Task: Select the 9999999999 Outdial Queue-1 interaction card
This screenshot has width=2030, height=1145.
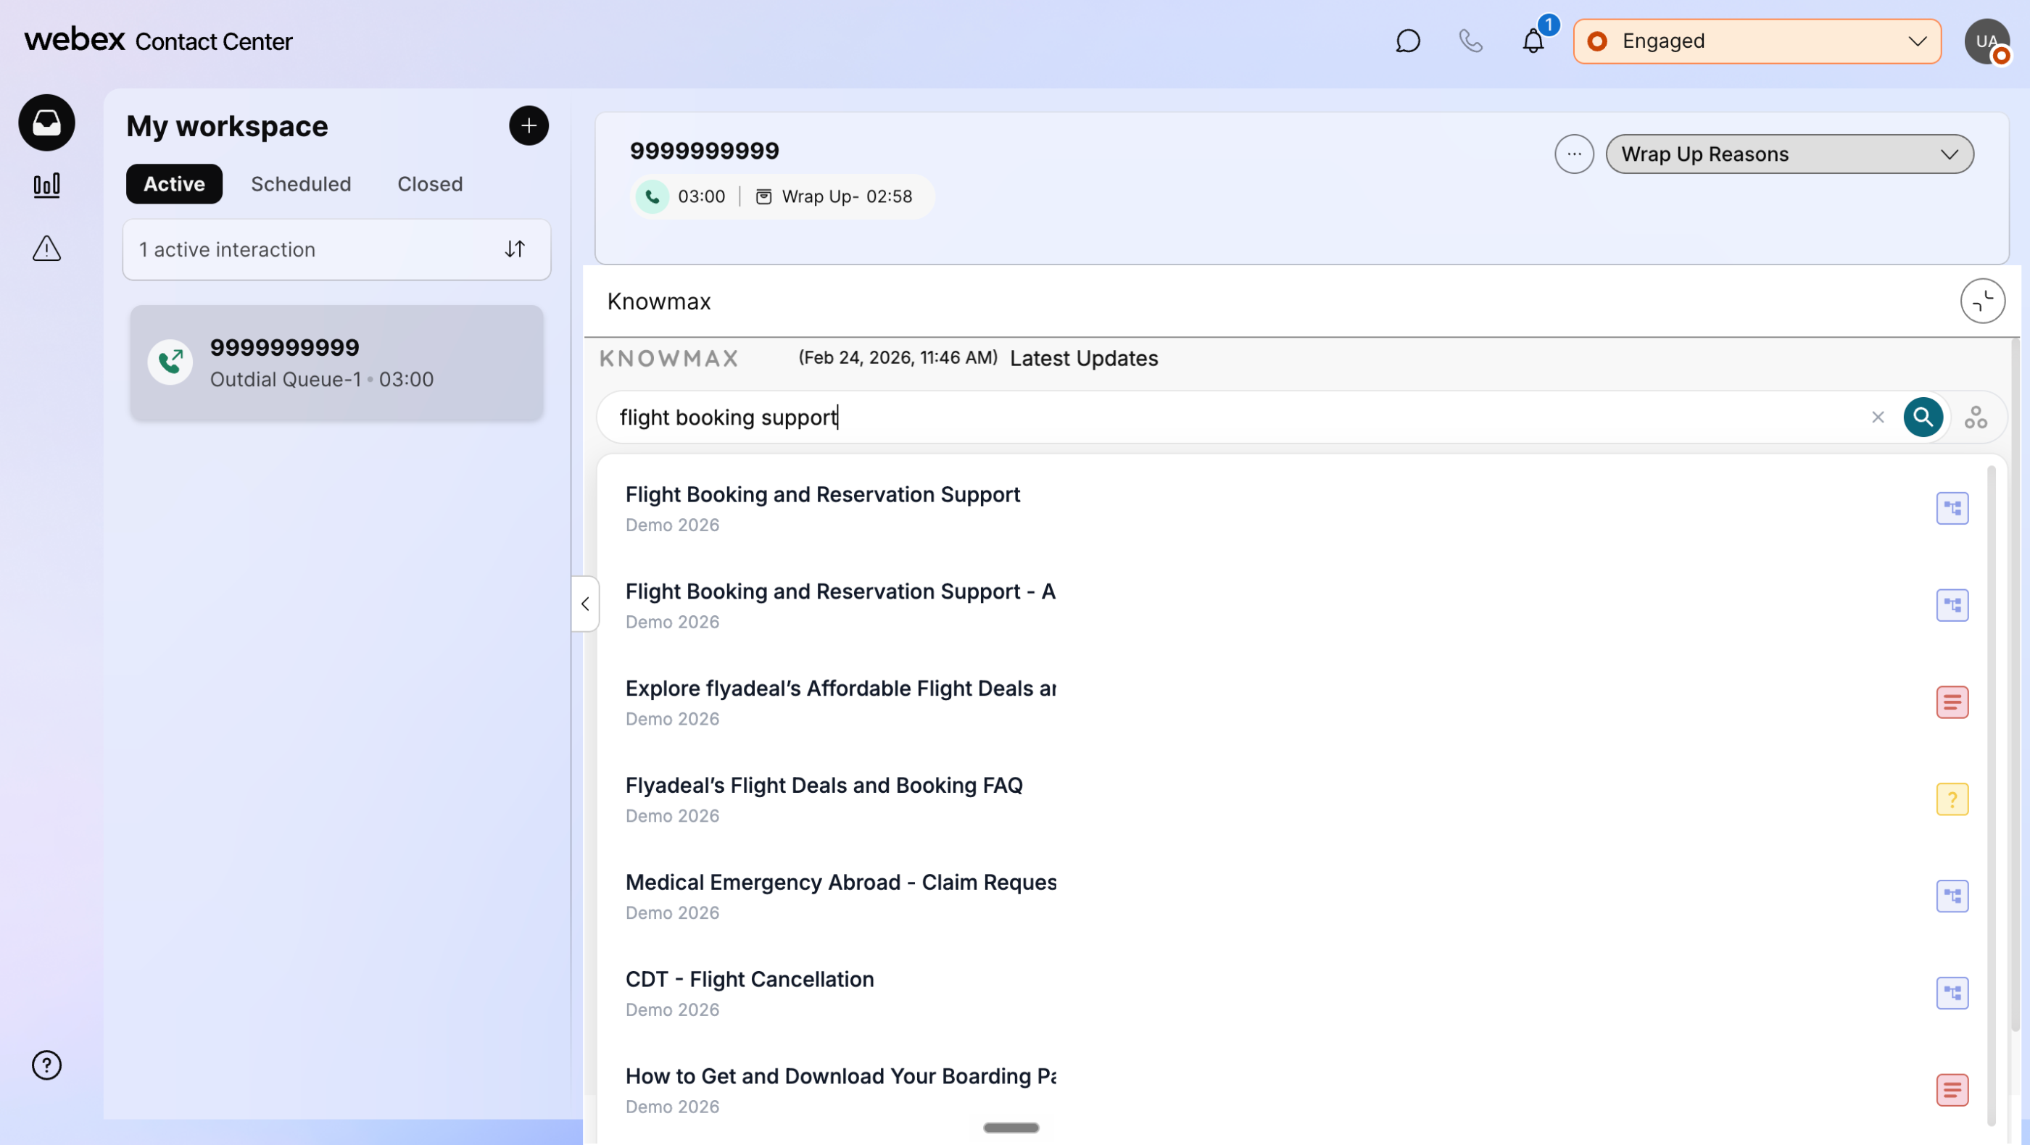Action: 336,363
